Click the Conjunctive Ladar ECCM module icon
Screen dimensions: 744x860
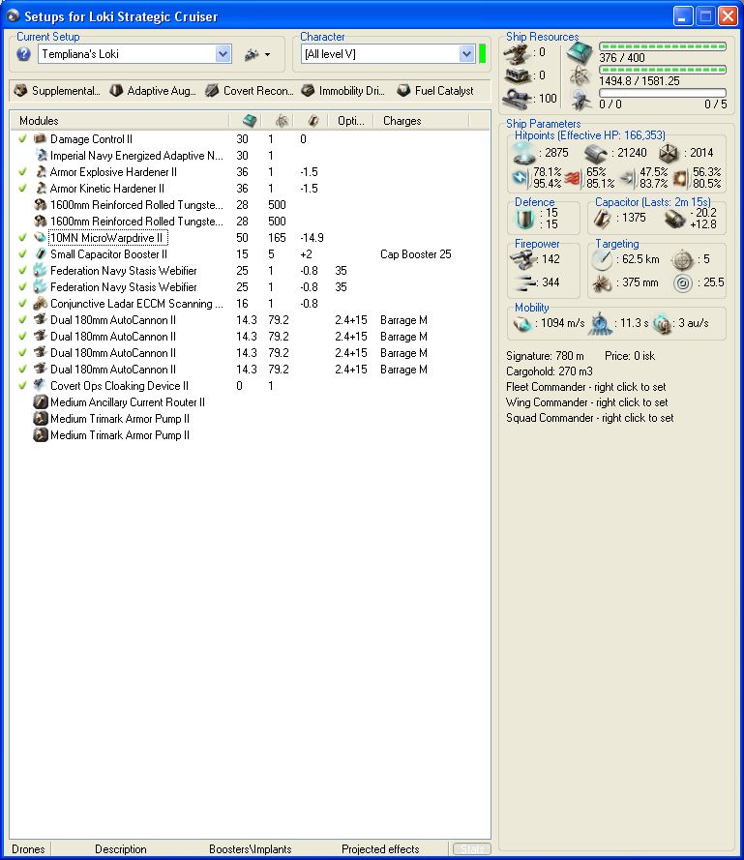[40, 304]
